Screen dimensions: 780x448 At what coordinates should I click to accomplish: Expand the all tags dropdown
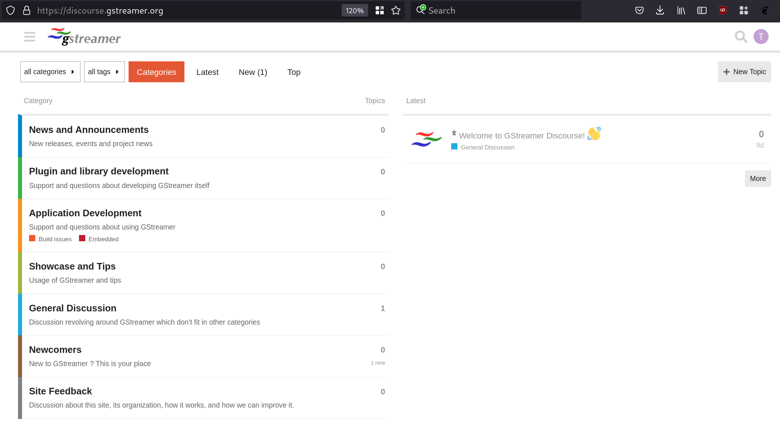[x=104, y=72]
